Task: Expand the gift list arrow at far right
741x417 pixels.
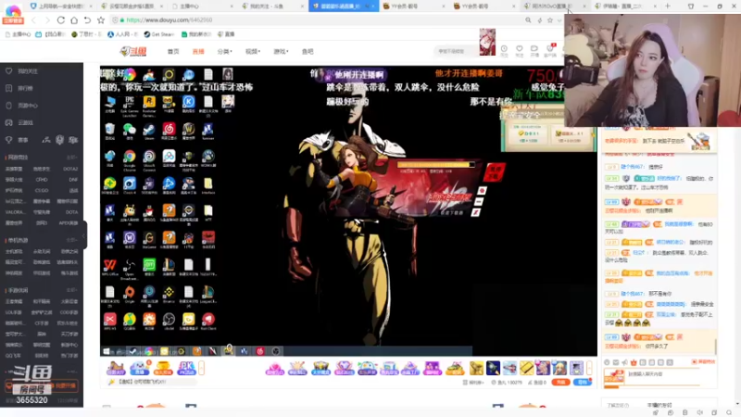Action: coord(589,368)
